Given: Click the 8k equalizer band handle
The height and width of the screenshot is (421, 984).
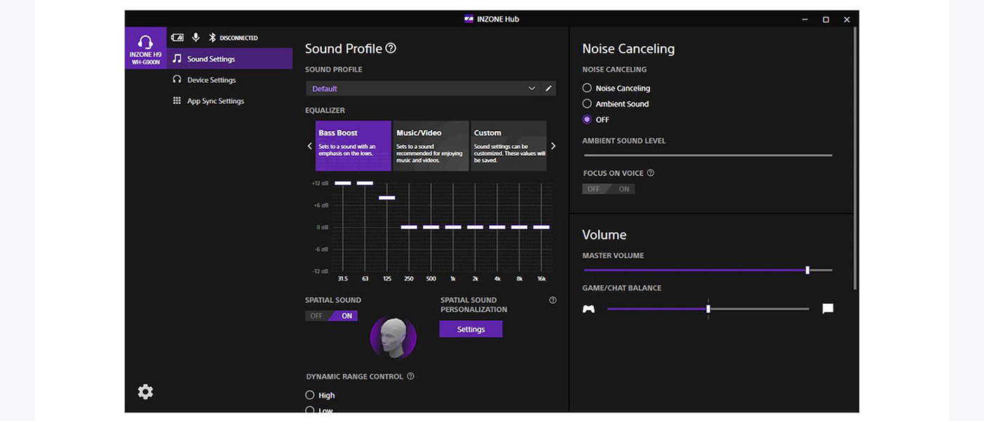Looking at the screenshot, I should click(x=519, y=227).
